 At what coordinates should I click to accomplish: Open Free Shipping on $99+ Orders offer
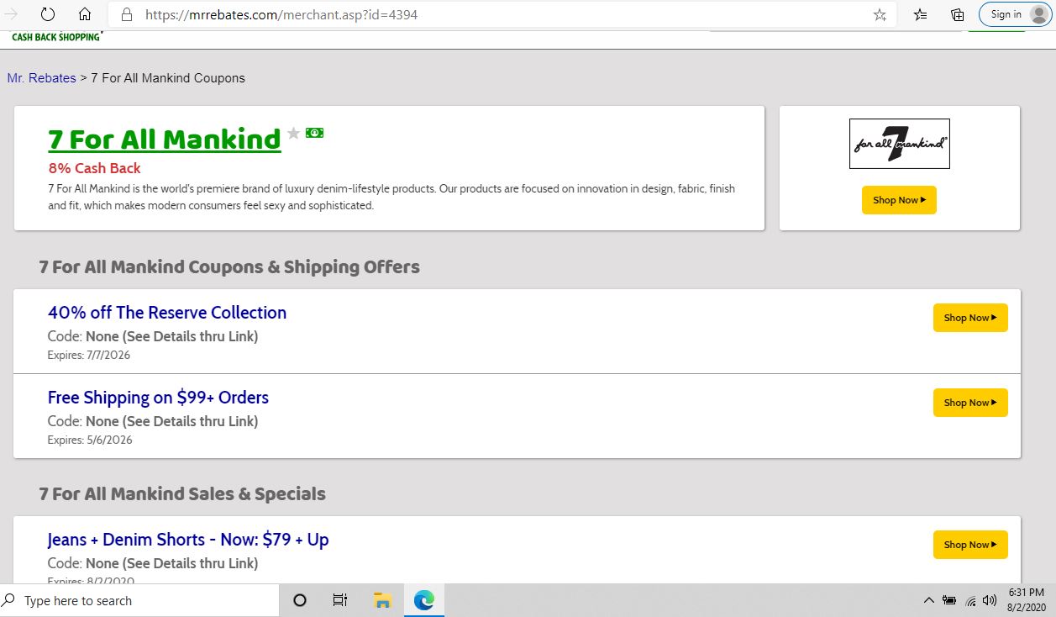coord(158,398)
